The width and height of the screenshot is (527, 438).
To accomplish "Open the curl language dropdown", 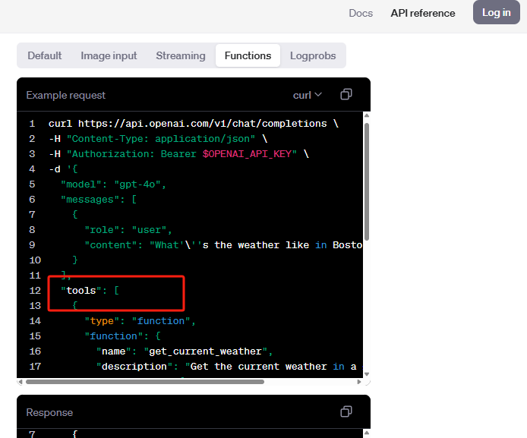I will point(308,95).
